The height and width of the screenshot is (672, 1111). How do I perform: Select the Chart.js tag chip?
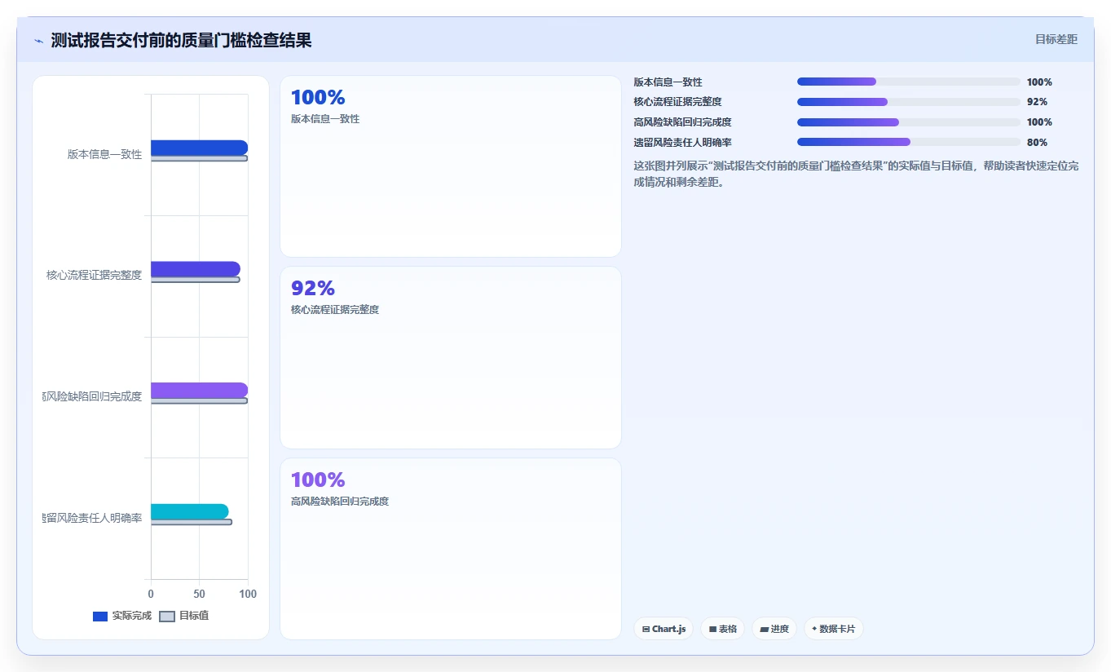[x=664, y=629]
